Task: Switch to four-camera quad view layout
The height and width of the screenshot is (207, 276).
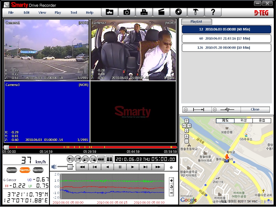Action: tap(109, 159)
